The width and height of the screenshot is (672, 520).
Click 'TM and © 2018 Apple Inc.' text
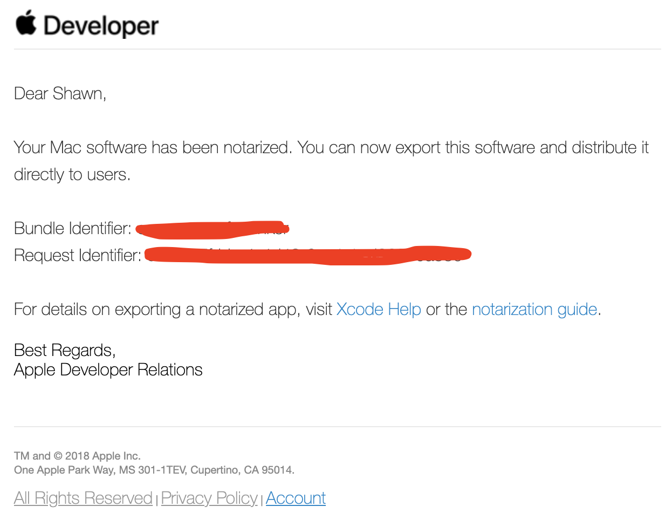coord(77,456)
